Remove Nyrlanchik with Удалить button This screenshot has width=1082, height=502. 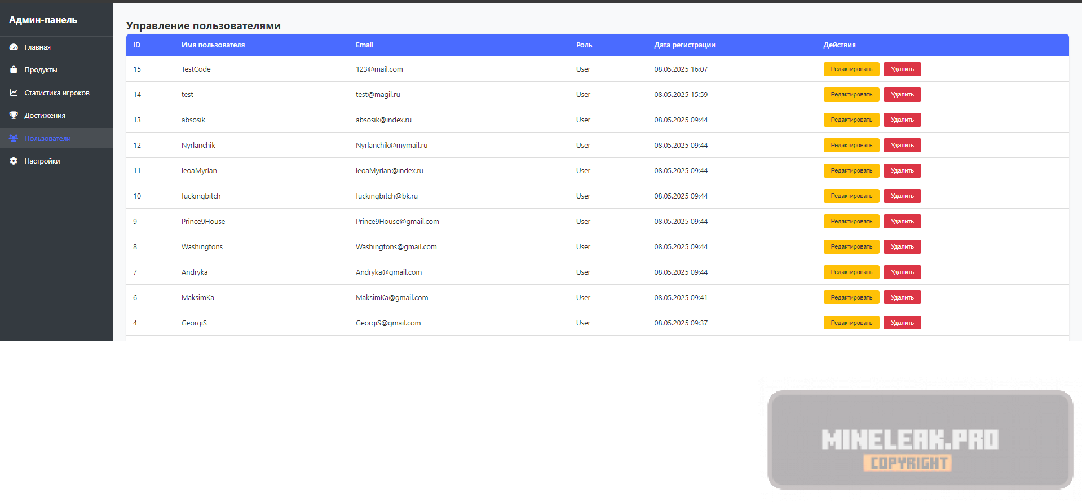click(902, 145)
